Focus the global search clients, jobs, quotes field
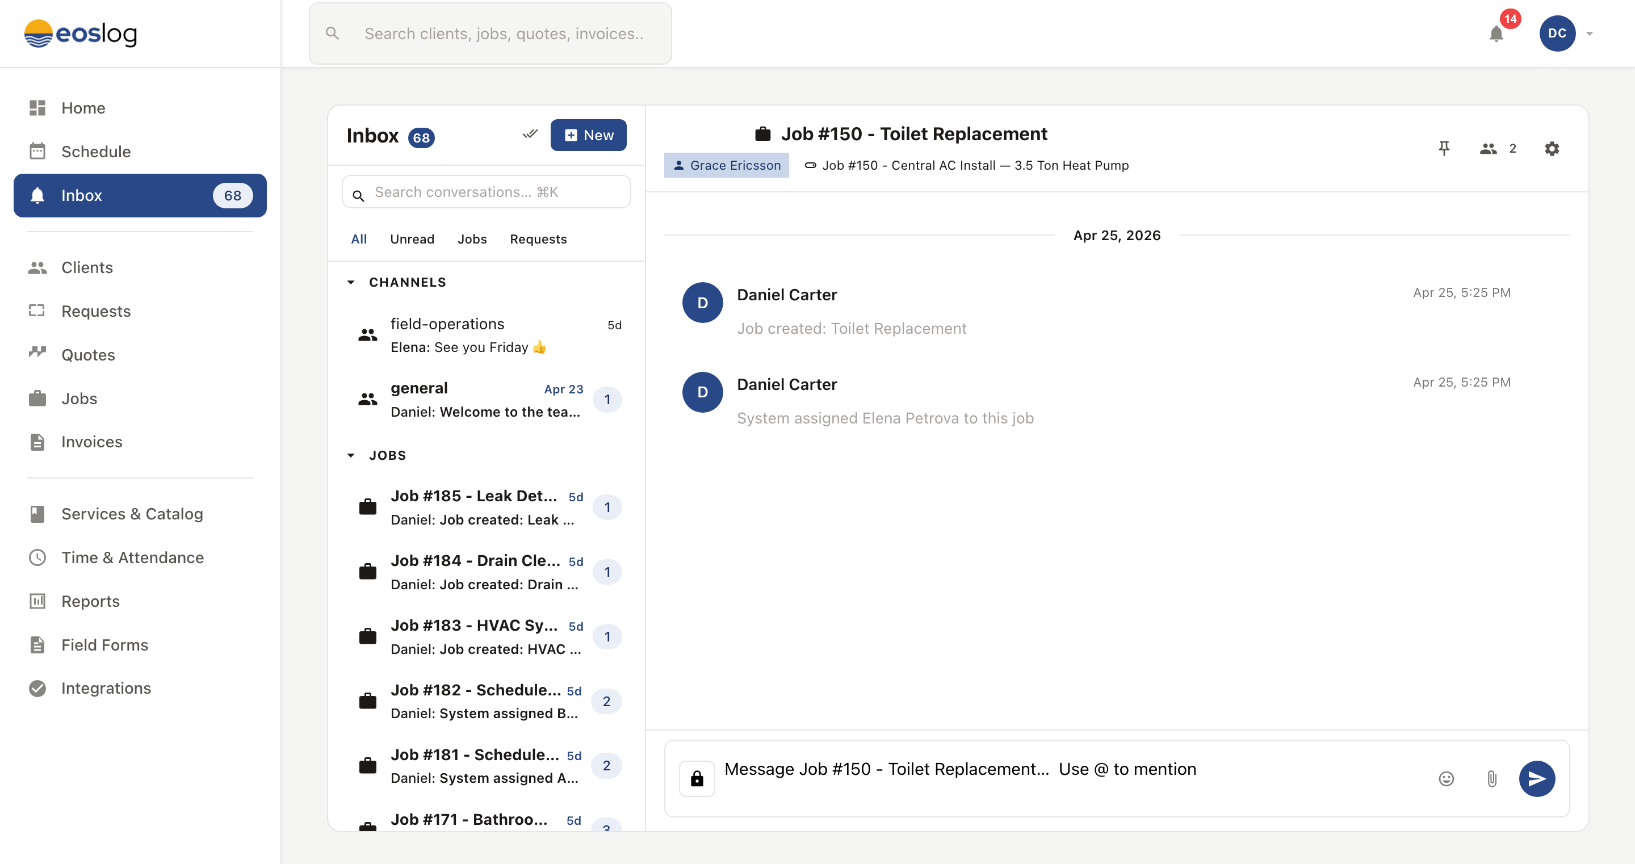Viewport: 1635px width, 864px height. (x=490, y=33)
